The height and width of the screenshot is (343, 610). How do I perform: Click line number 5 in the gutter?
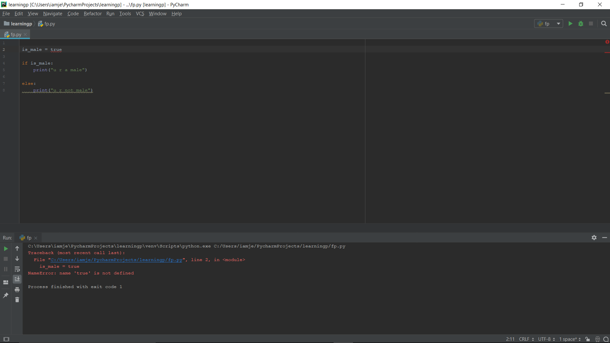pos(4,70)
